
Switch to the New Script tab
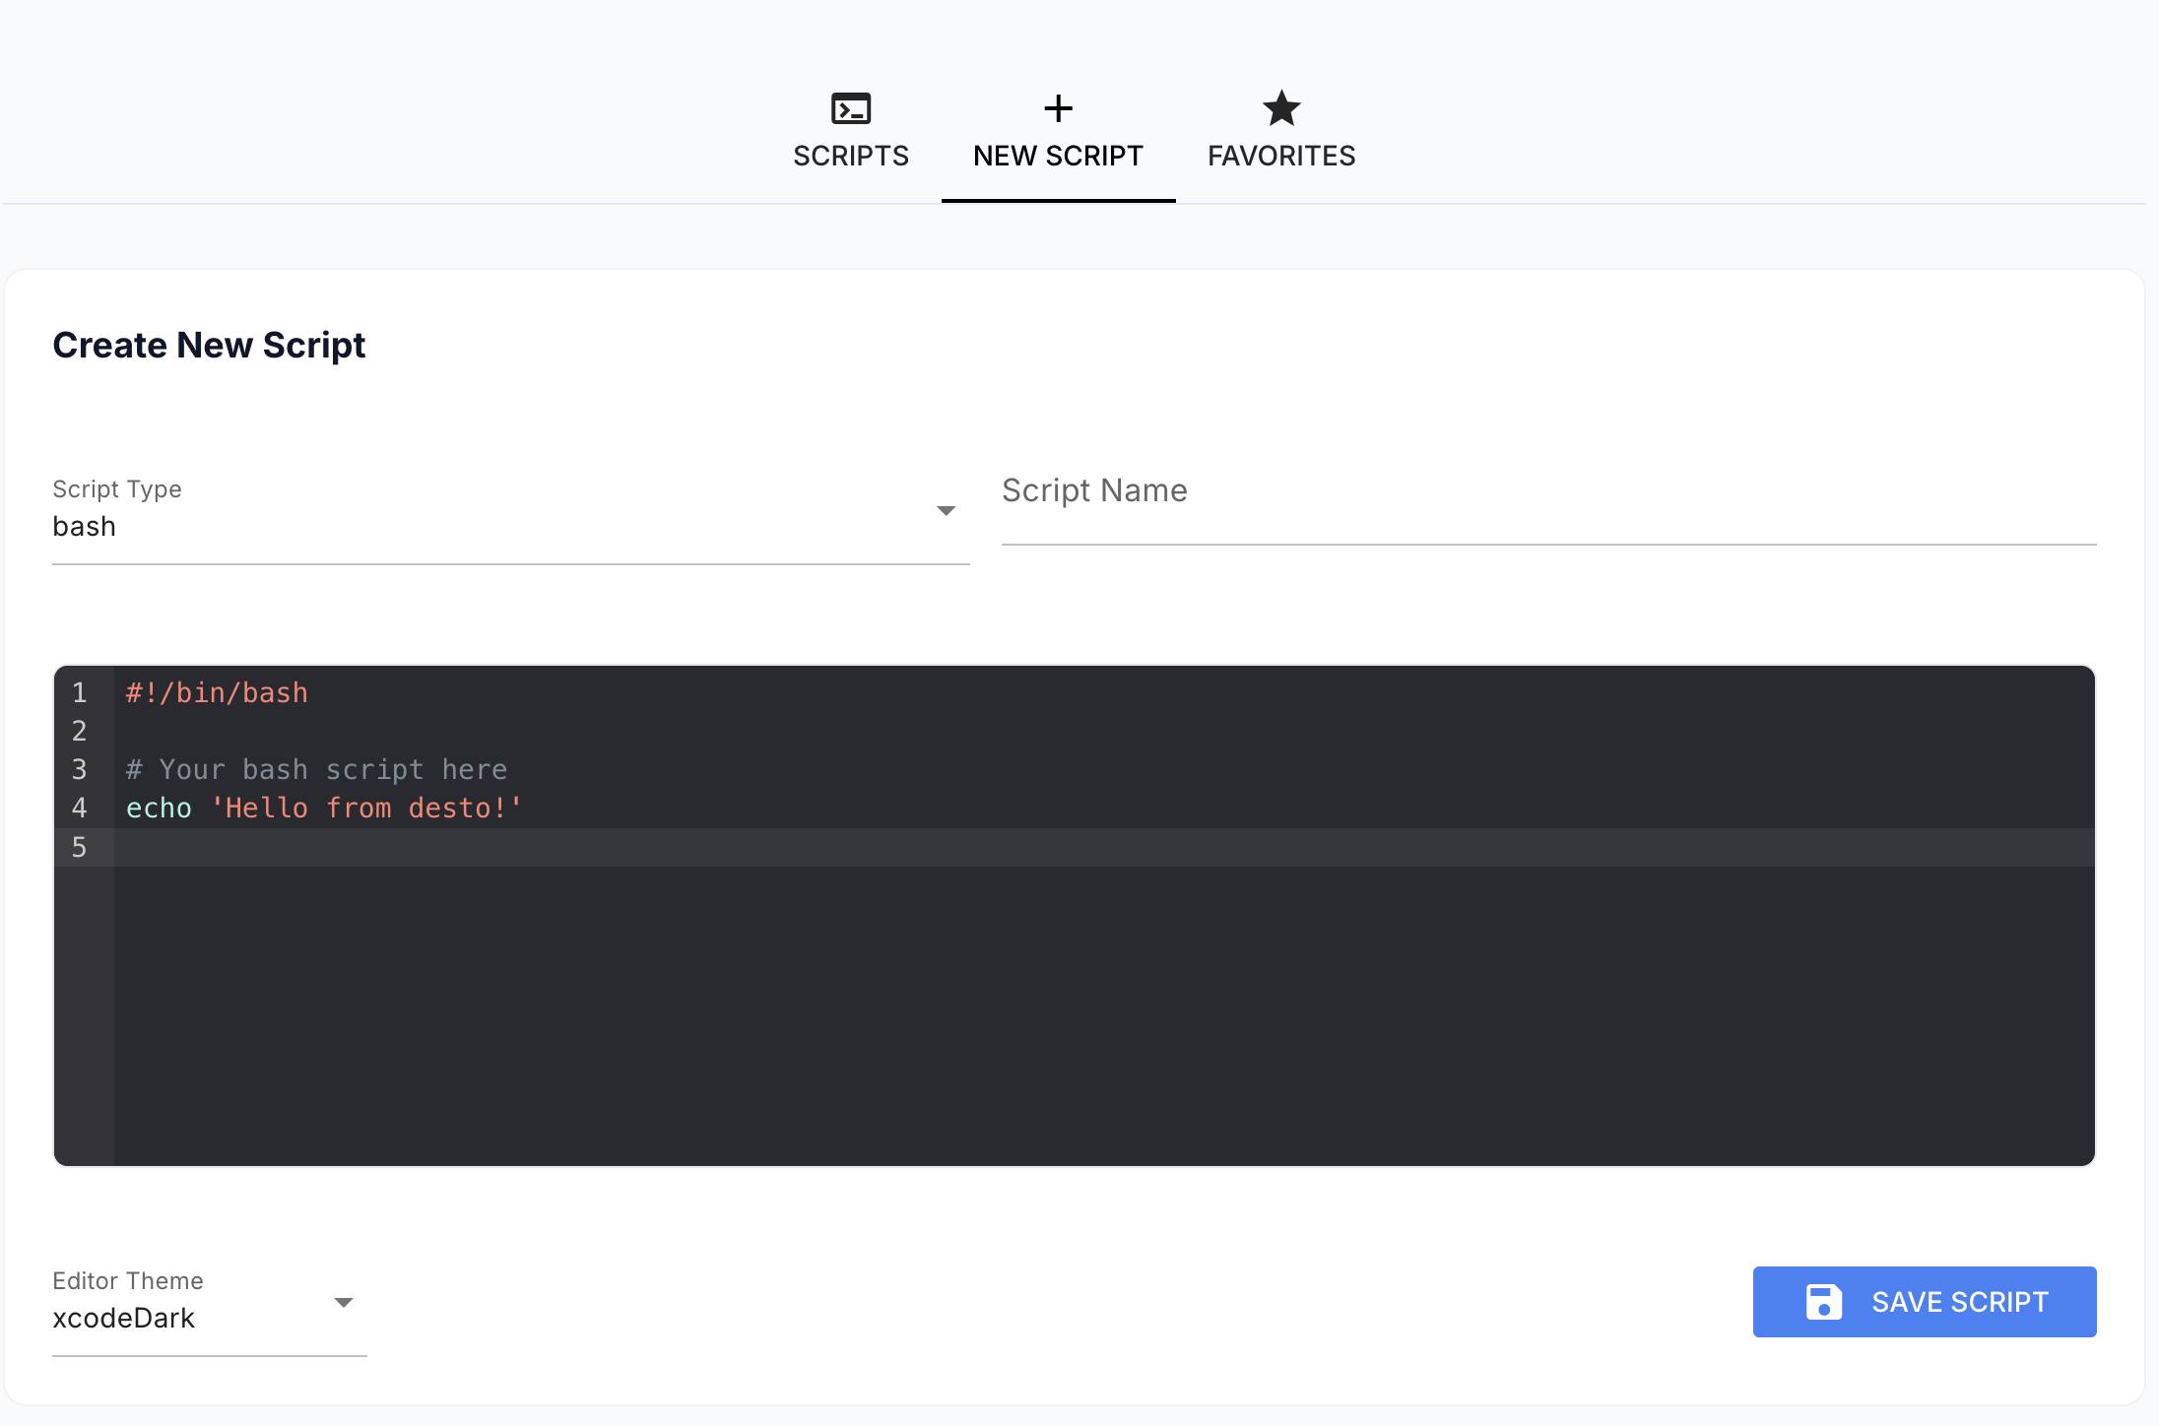coord(1058,132)
